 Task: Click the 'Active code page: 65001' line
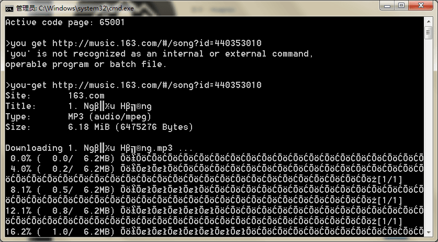[65, 23]
